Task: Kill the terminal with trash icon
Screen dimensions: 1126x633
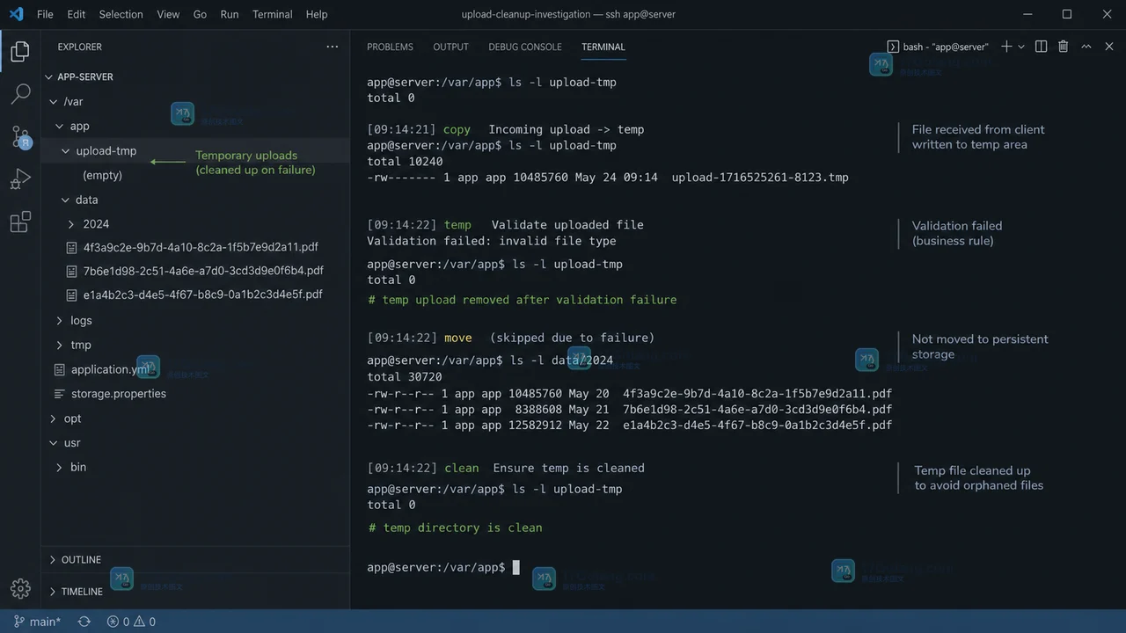Action: pyautogui.click(x=1063, y=47)
